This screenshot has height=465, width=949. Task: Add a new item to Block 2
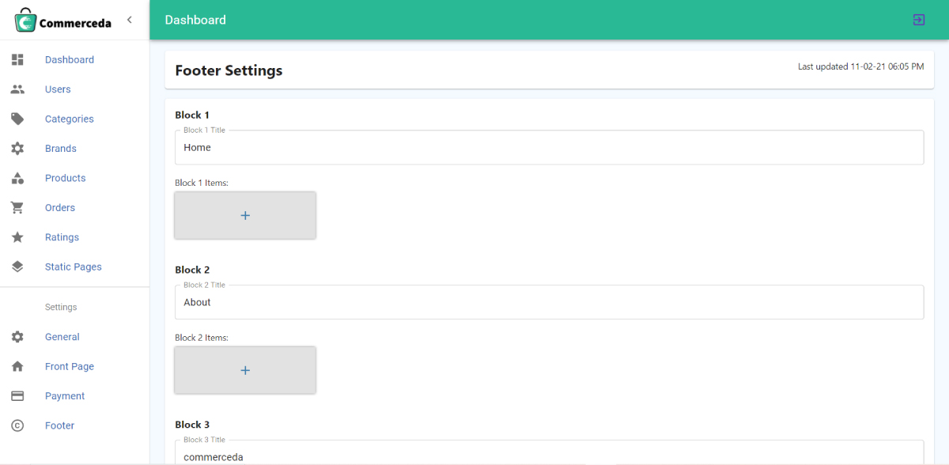pyautogui.click(x=245, y=370)
